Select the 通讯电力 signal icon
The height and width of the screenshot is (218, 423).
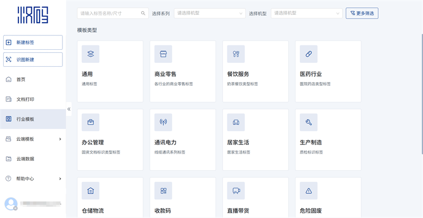click(163, 122)
